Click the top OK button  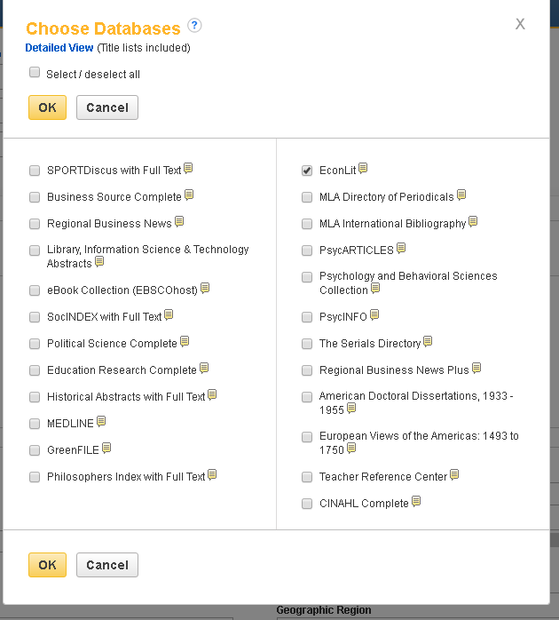tap(47, 107)
